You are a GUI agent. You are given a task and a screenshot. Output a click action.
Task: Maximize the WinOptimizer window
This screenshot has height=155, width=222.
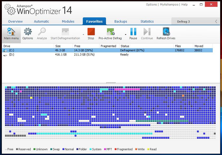point(201,4)
